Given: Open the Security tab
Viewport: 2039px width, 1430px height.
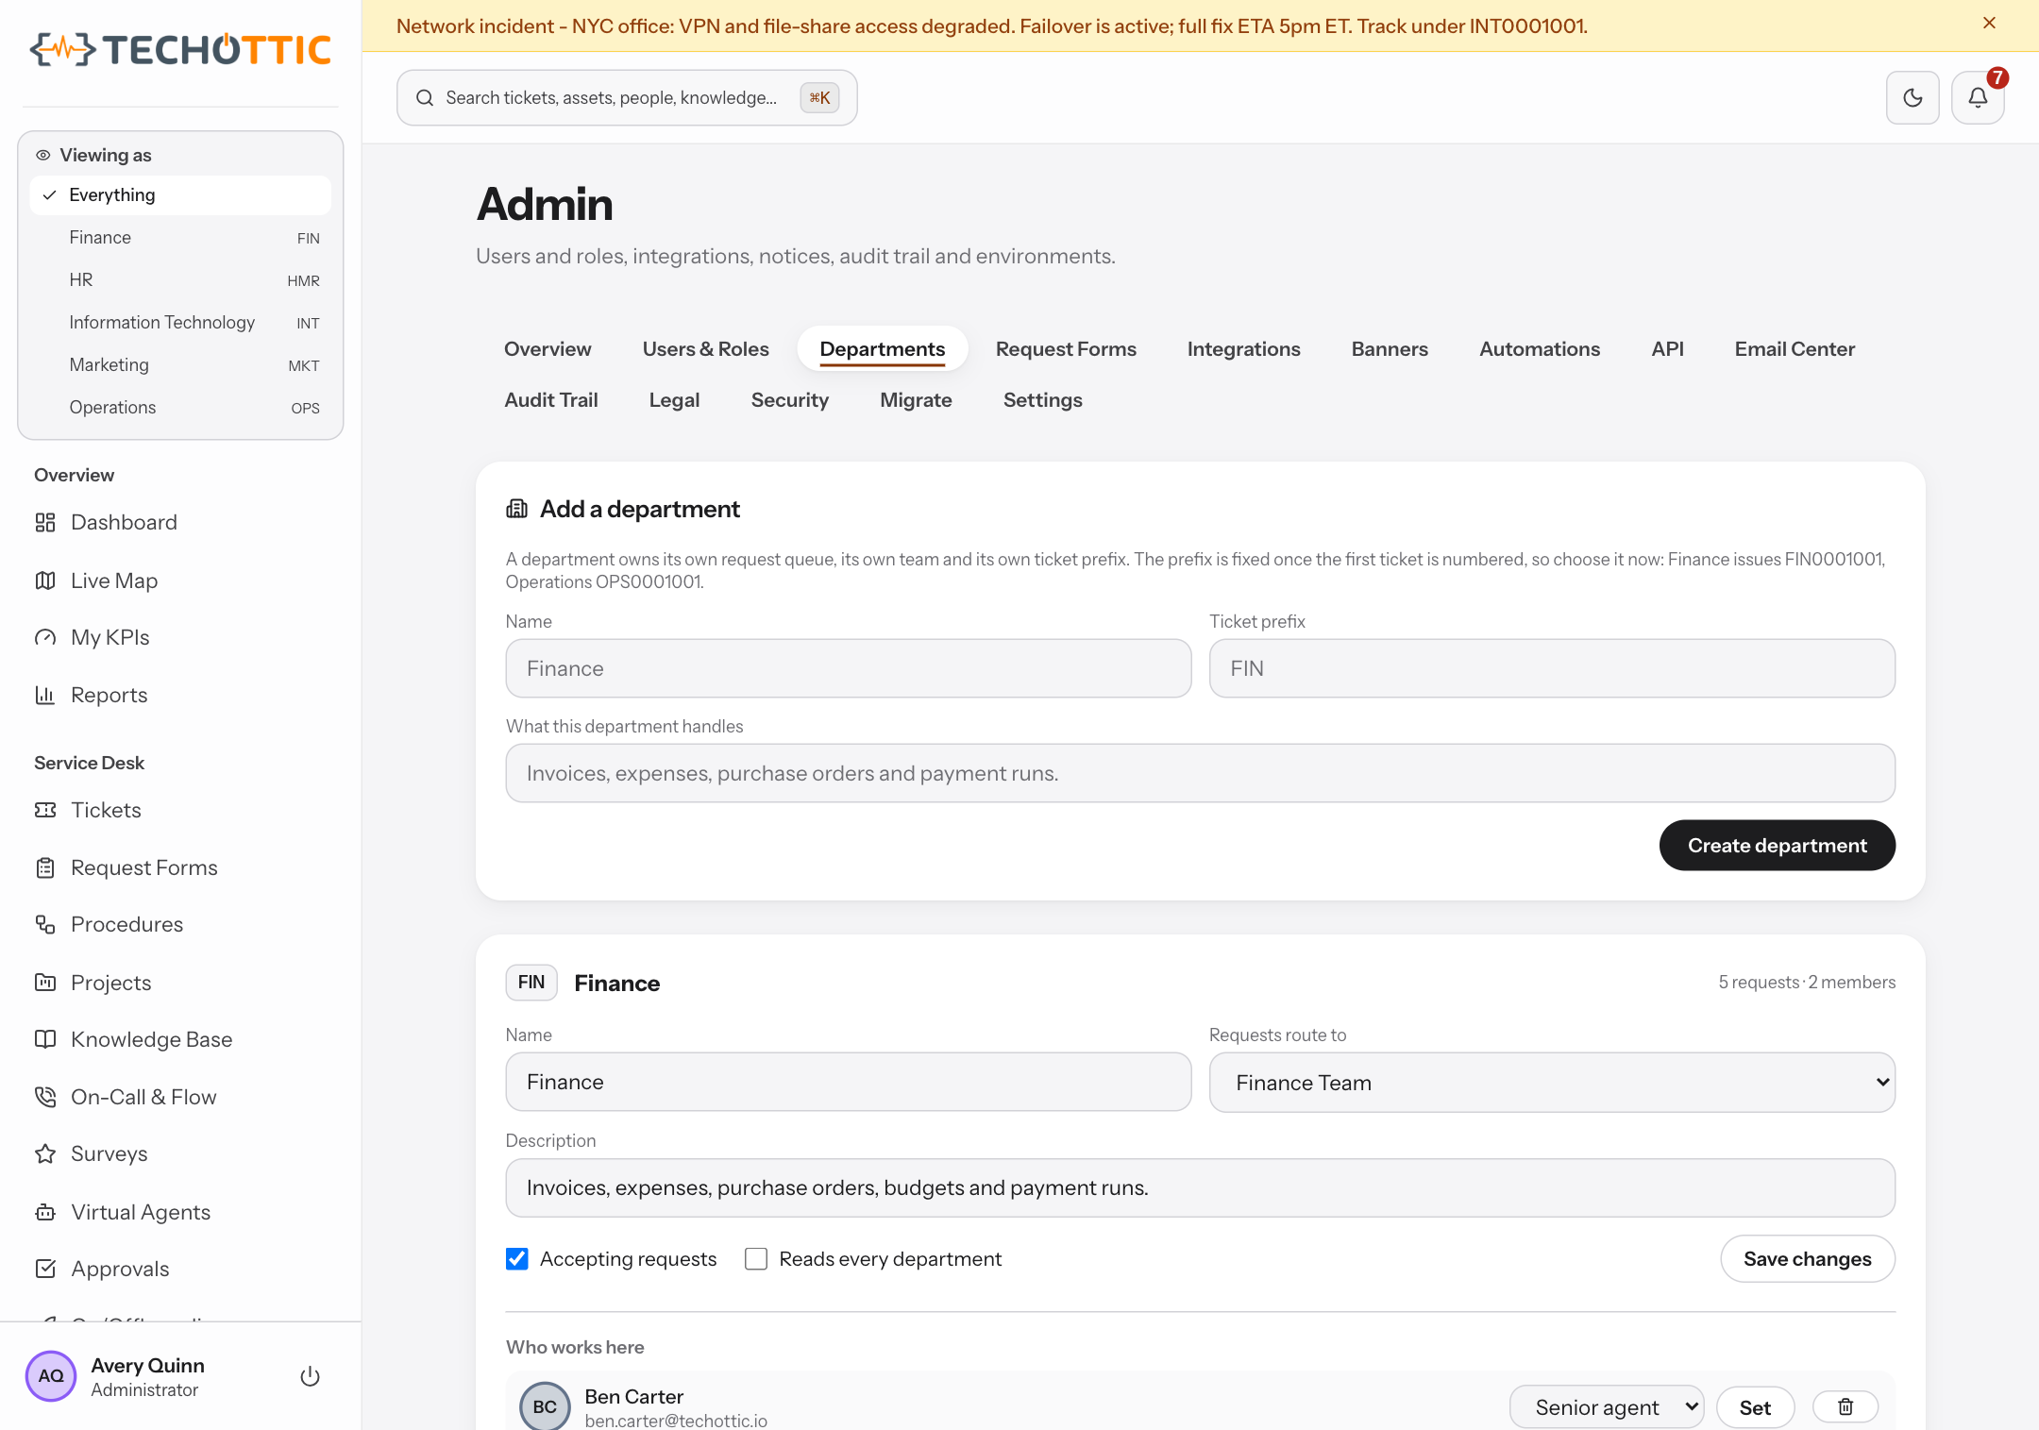Looking at the screenshot, I should point(789,400).
